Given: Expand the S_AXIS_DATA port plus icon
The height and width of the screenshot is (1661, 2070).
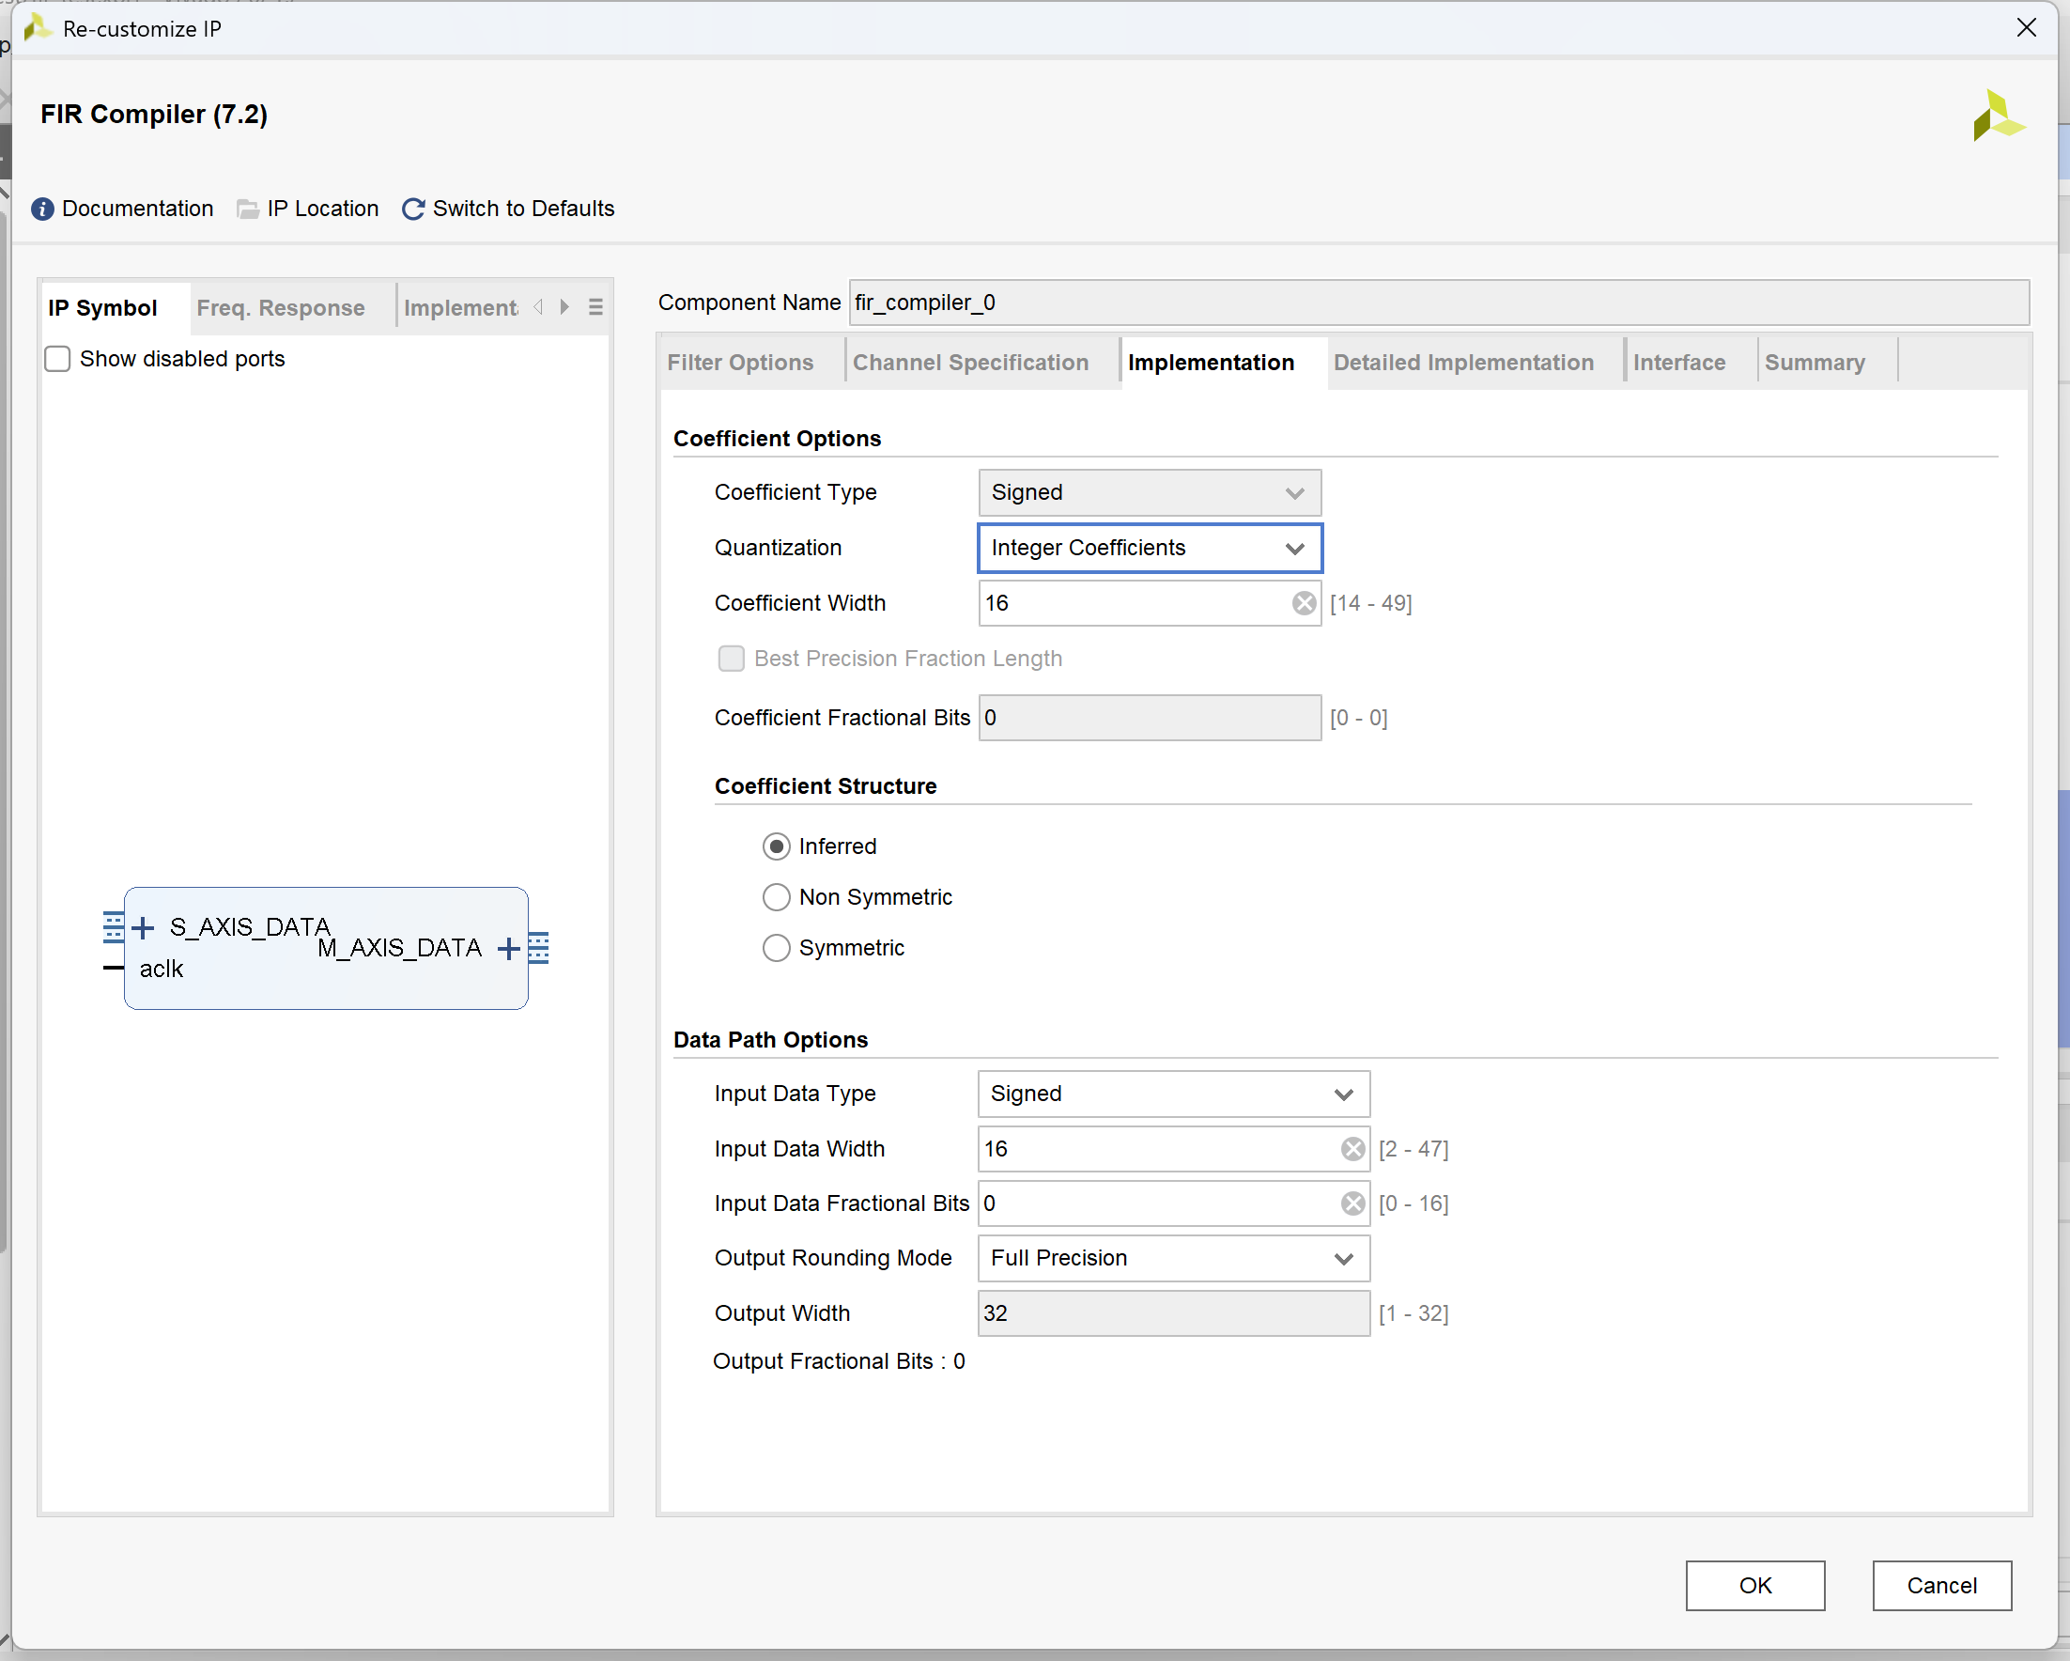Looking at the screenshot, I should click(143, 928).
